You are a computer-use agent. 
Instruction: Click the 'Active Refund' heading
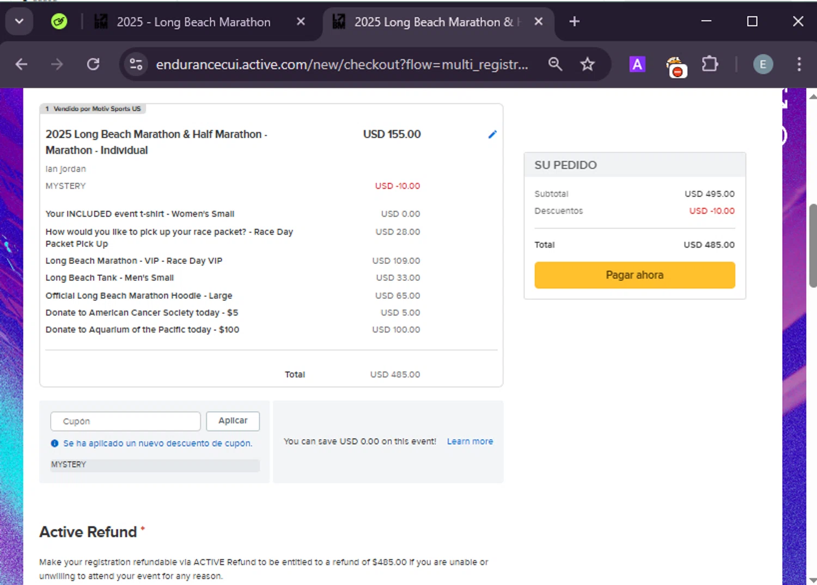tap(88, 532)
